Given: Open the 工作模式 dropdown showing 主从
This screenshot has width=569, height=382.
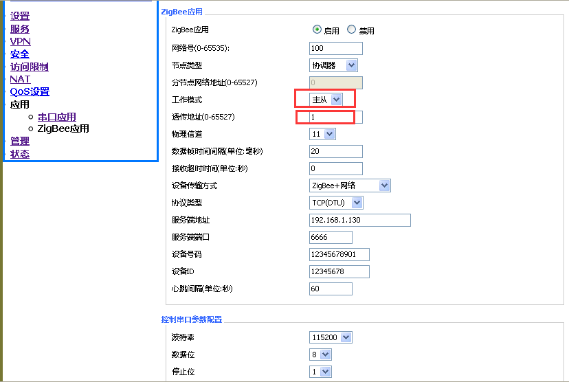Looking at the screenshot, I should (x=326, y=100).
